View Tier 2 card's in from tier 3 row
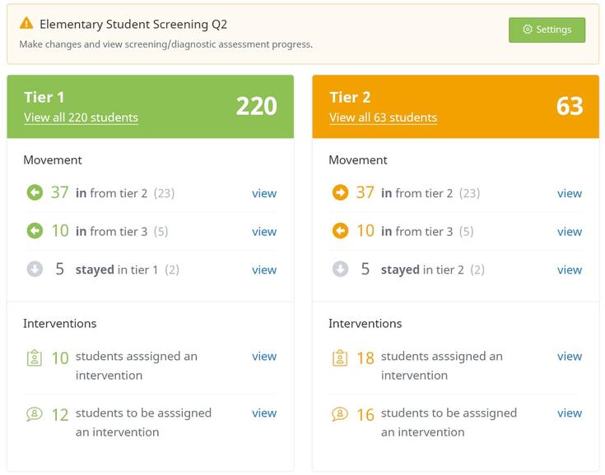Image resolution: width=605 pixels, height=475 pixels. pos(570,232)
